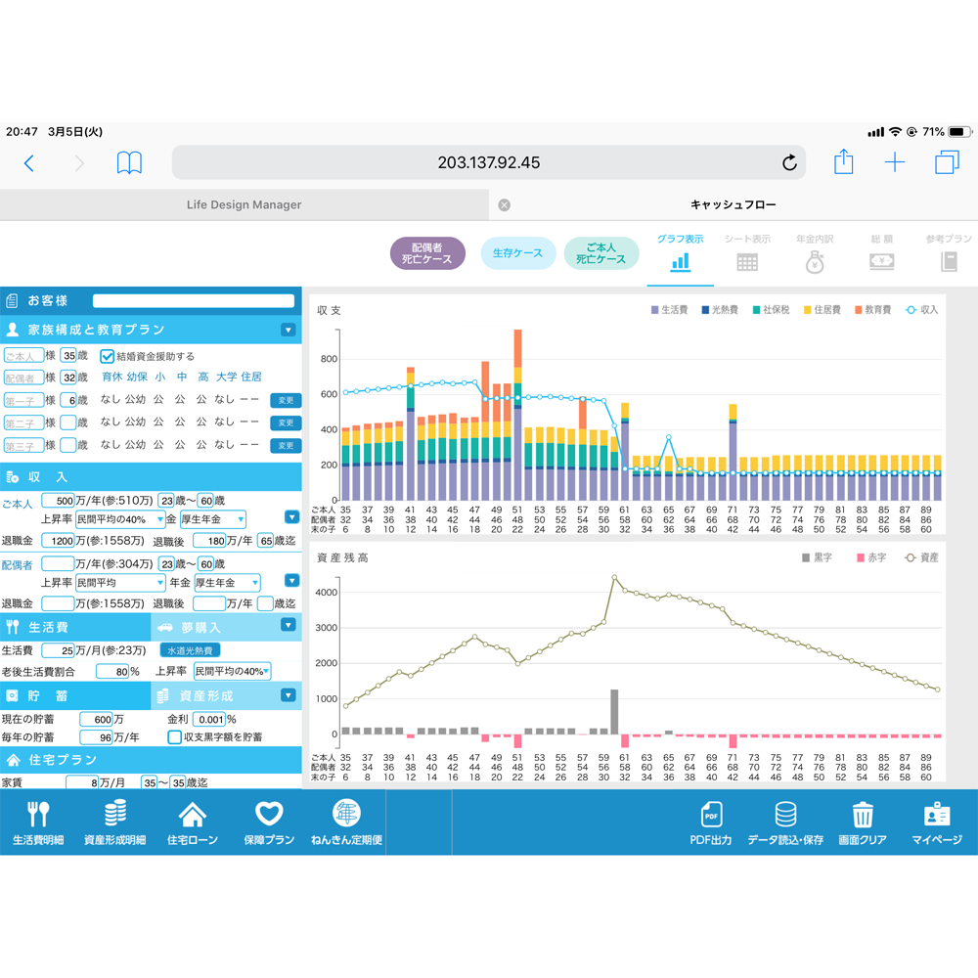This screenshot has height=978, width=978.
Task: Toggle 住居費 legend swatch in chart
Action: tap(807, 310)
